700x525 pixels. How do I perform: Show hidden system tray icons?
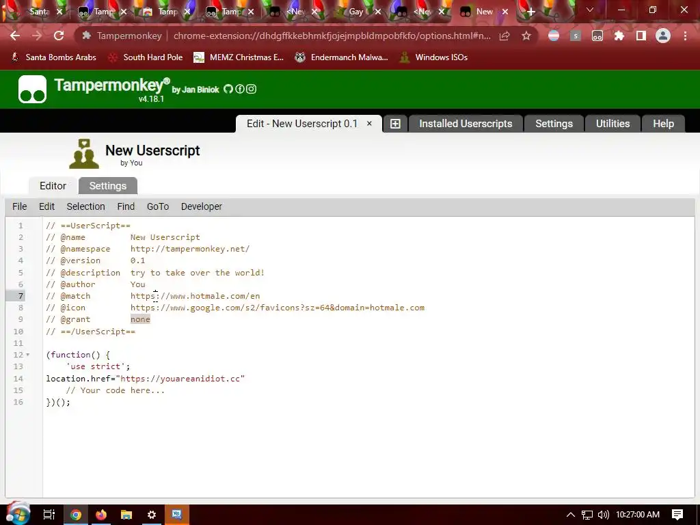pyautogui.click(x=571, y=515)
